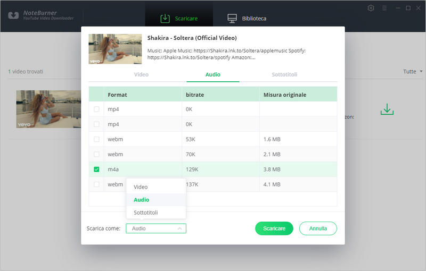Screen dimensions: 426x271
Task: Open the Biblioteca tab
Action: click(247, 19)
